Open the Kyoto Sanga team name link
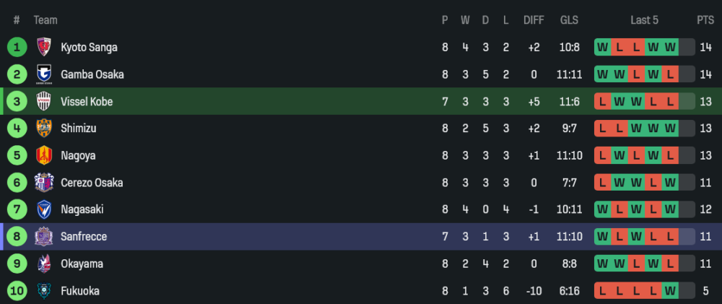Image resolution: width=722 pixels, height=304 pixels. [x=89, y=48]
